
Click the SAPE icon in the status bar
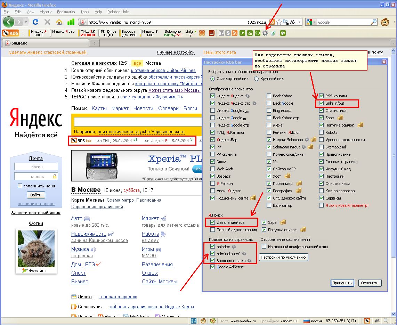pyautogui.click(x=194, y=320)
